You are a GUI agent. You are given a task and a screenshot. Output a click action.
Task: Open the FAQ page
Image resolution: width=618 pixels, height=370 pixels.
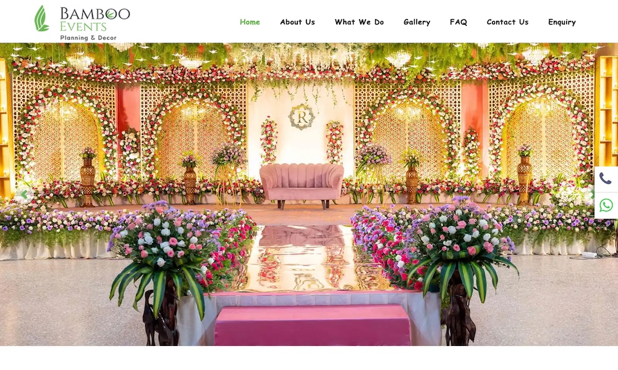[459, 22]
